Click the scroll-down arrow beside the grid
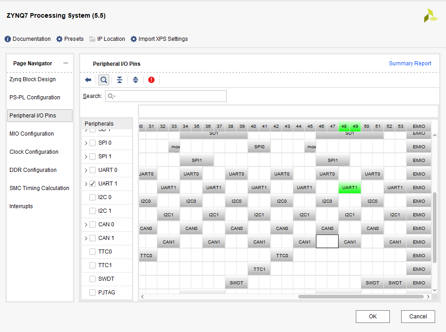 [434, 290]
